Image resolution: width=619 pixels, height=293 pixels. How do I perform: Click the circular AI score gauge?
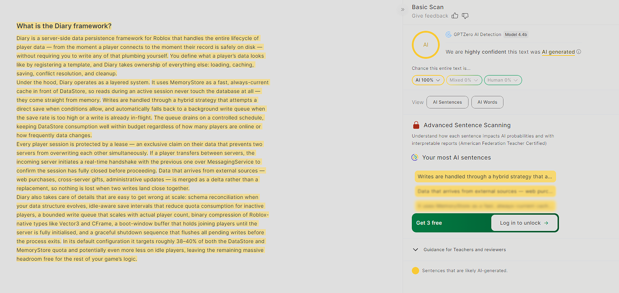426,45
